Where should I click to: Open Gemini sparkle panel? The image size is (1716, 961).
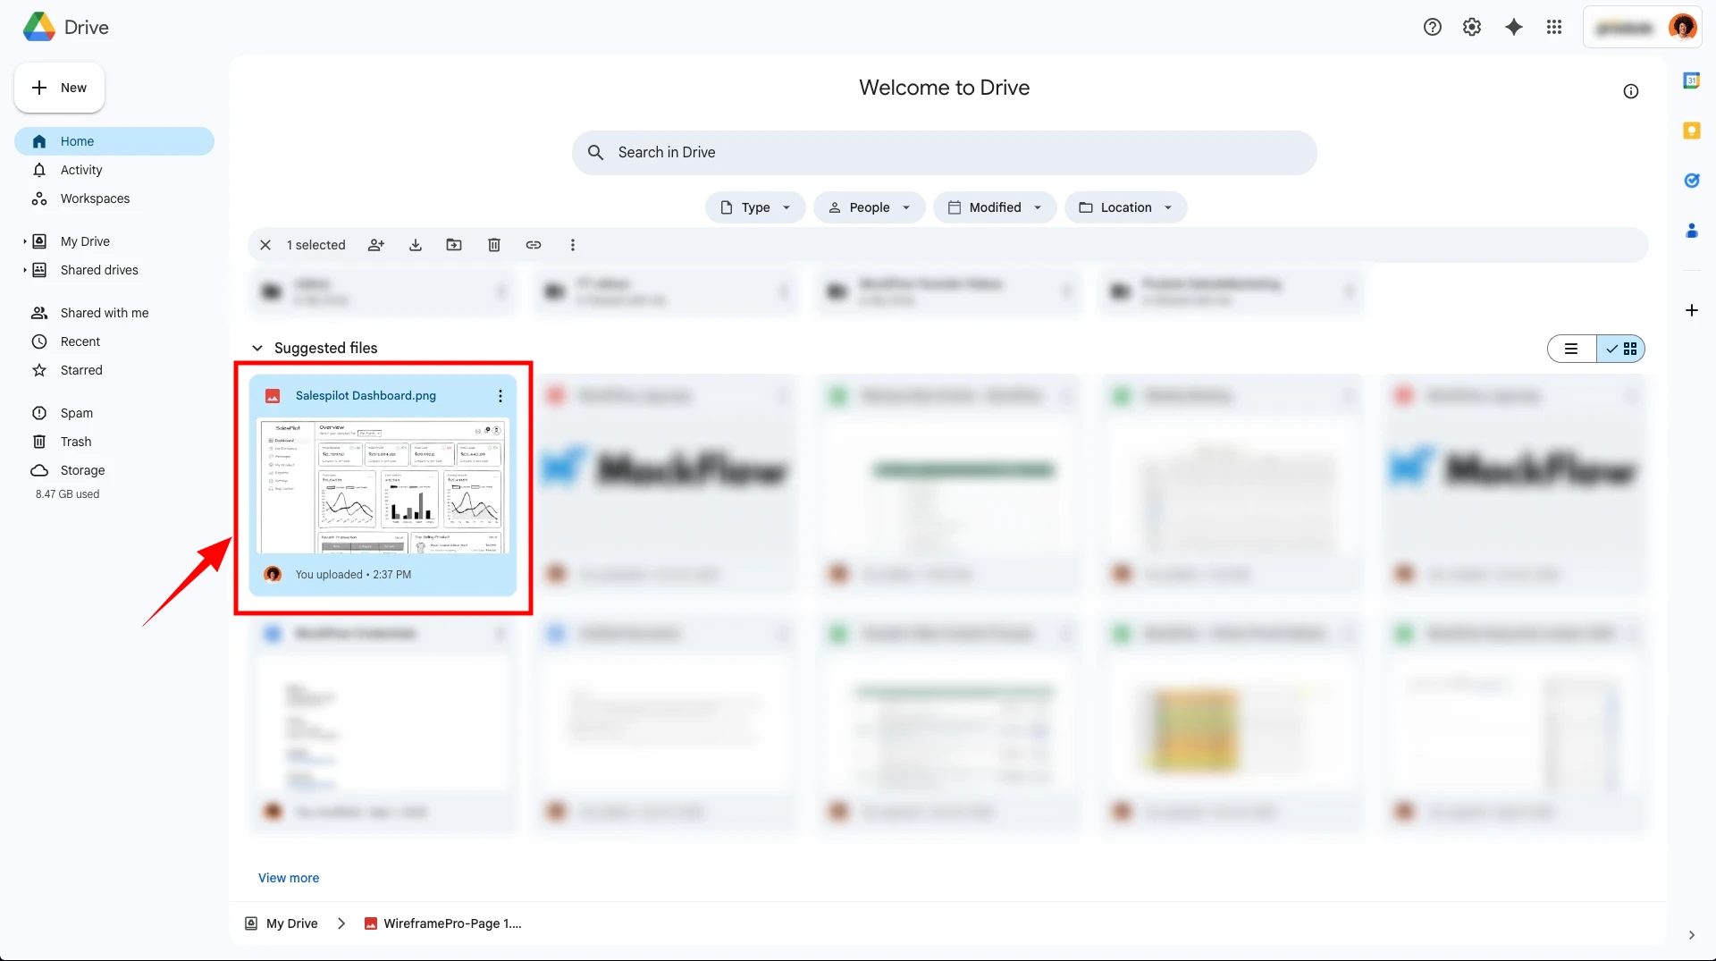[x=1513, y=28]
